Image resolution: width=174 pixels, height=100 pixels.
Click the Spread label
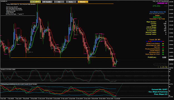154,25
